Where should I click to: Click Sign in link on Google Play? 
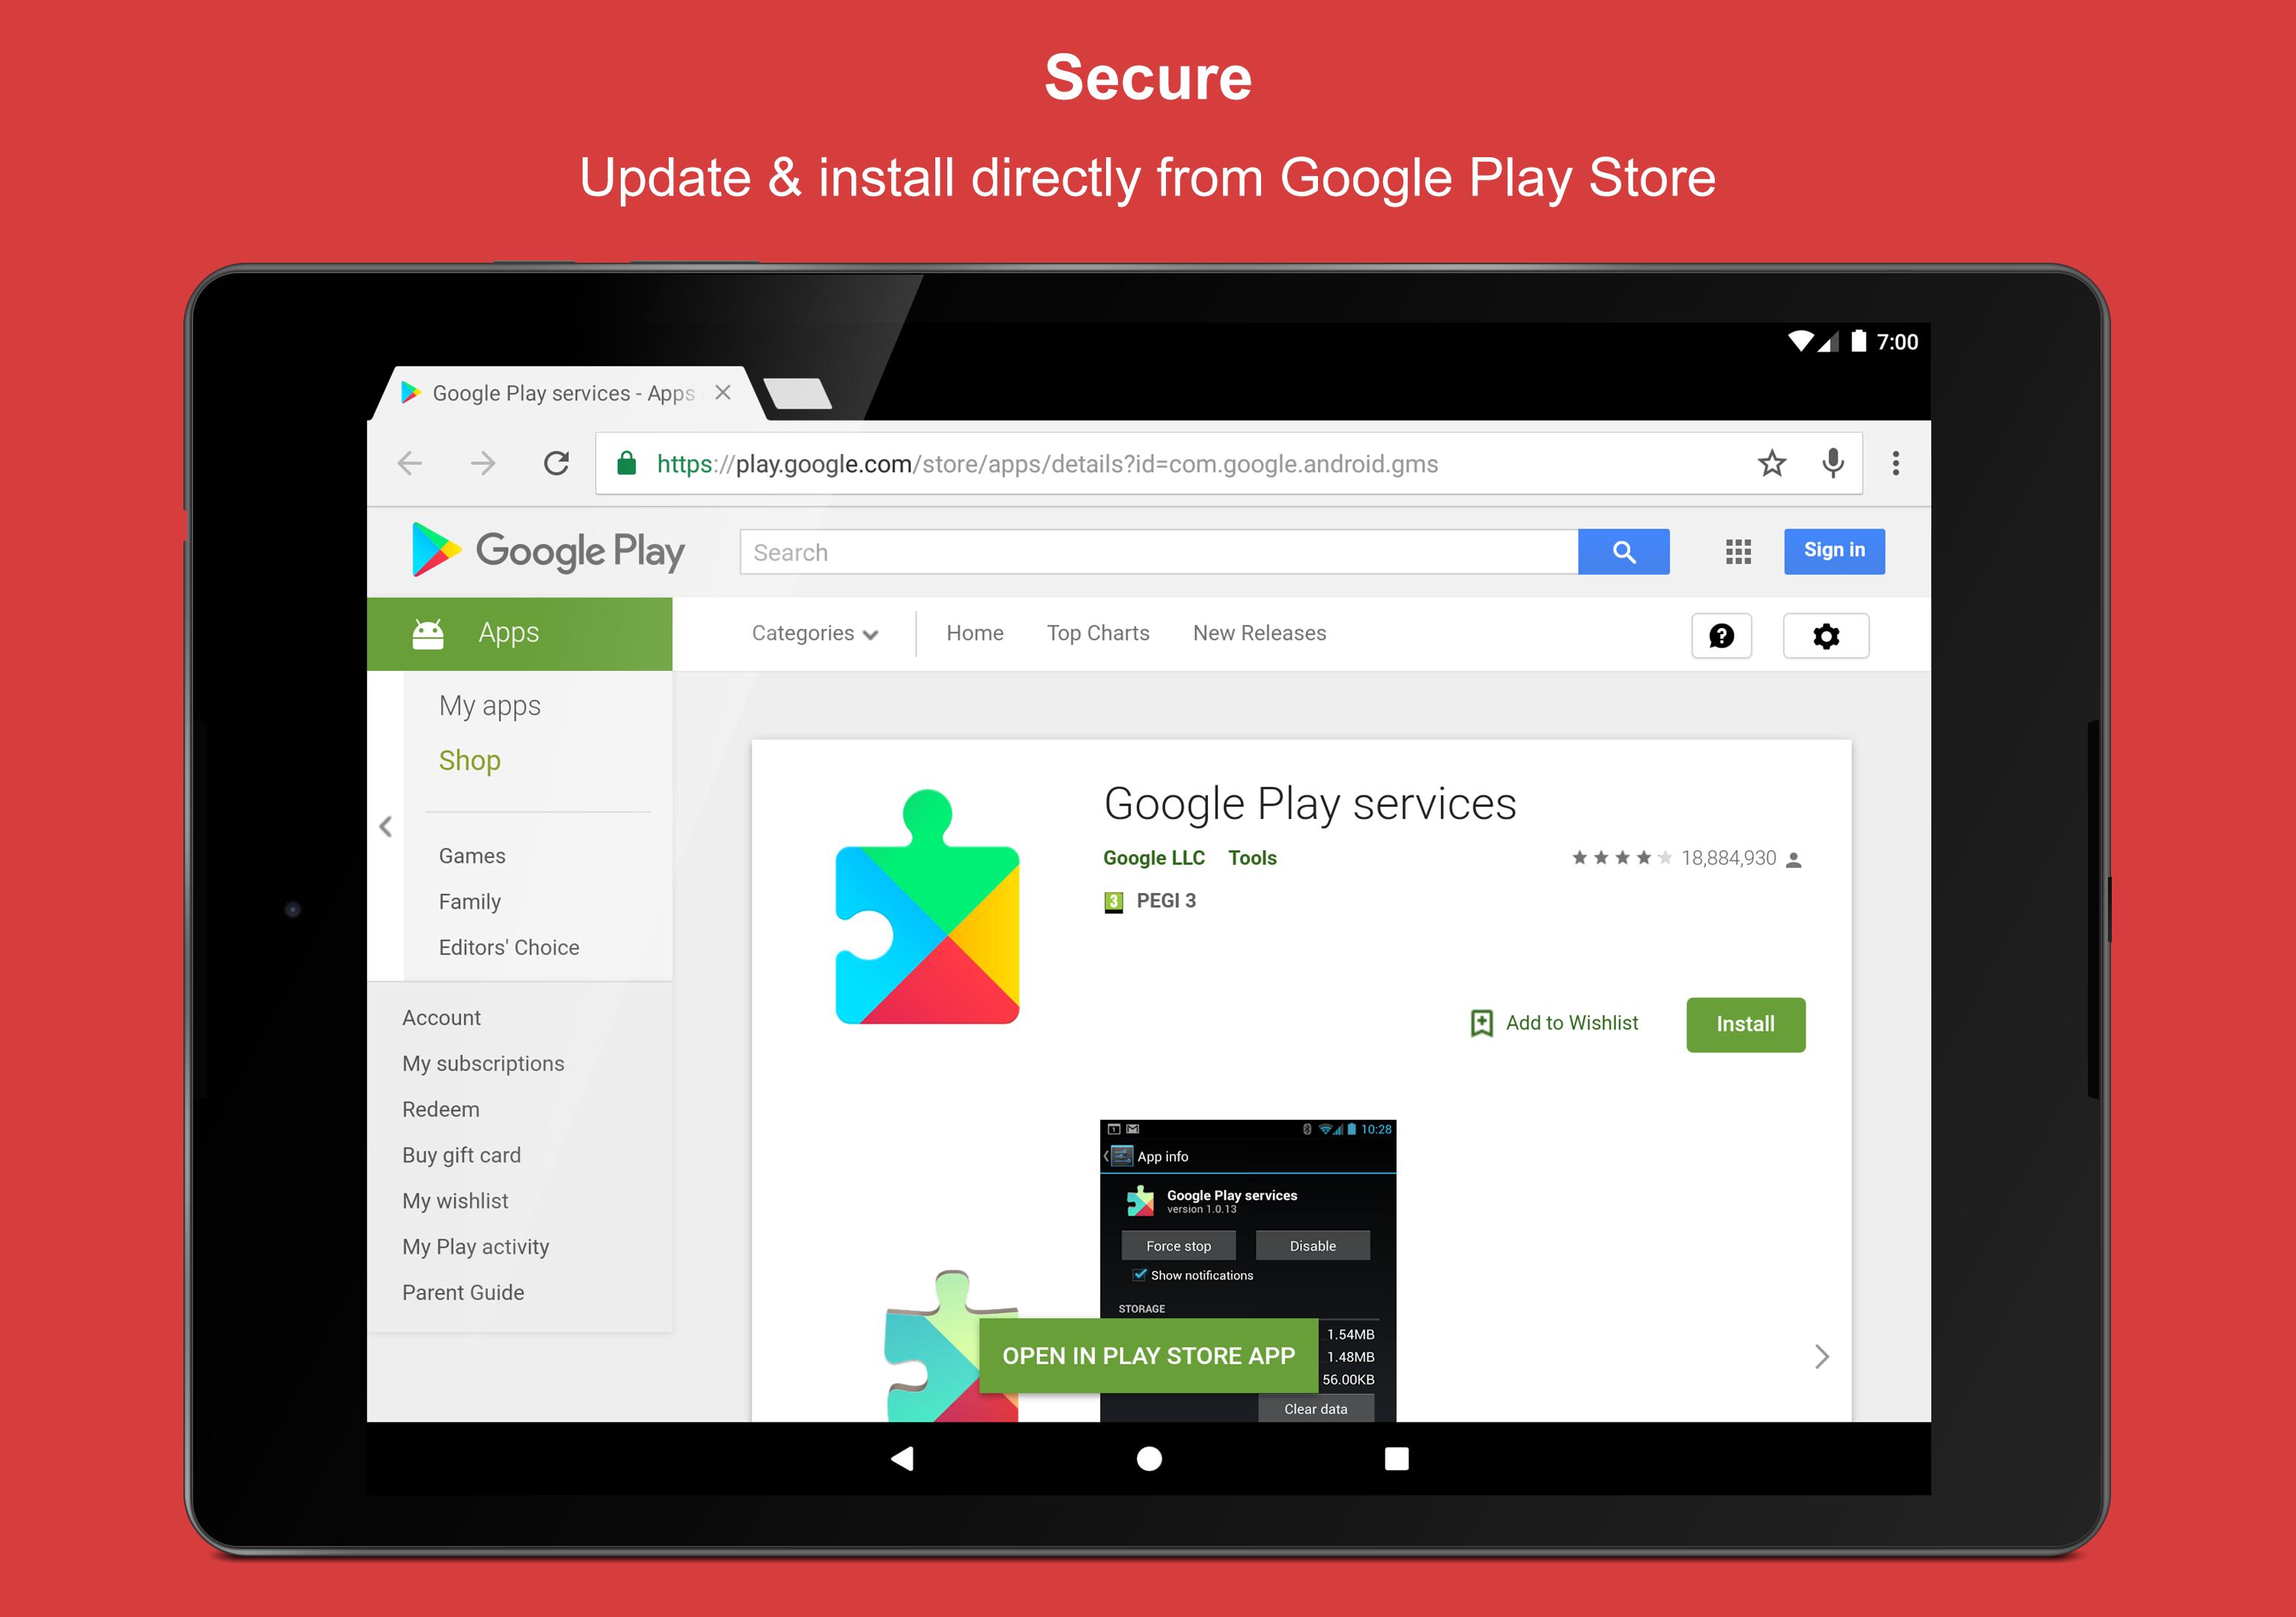pos(1834,548)
